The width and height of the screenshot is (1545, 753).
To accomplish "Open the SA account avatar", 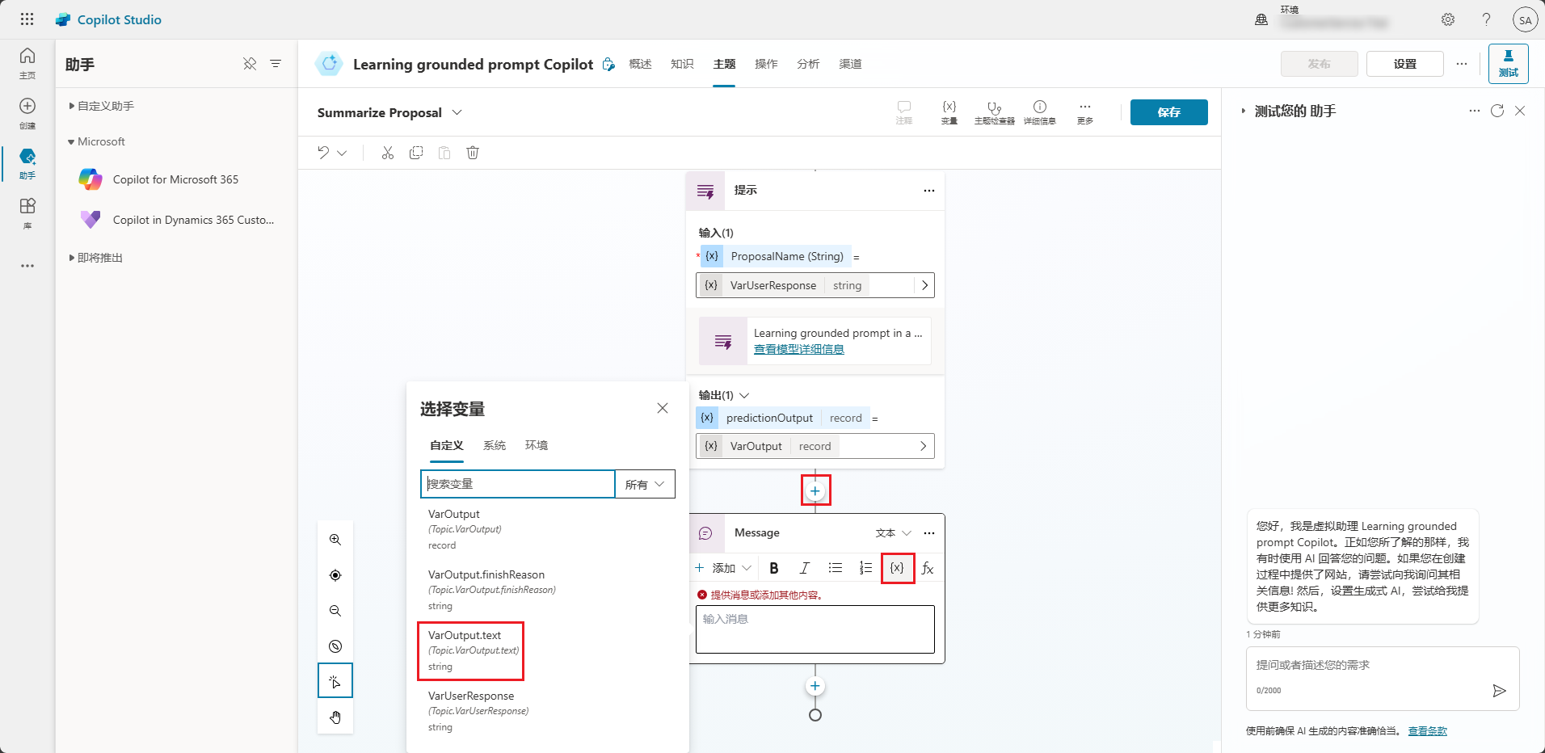I will pos(1525,20).
